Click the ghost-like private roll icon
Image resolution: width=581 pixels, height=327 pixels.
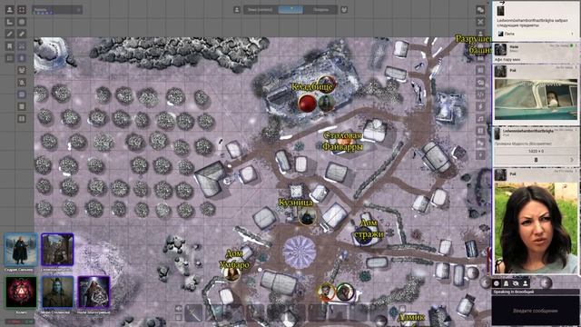pyautogui.click(x=507, y=283)
